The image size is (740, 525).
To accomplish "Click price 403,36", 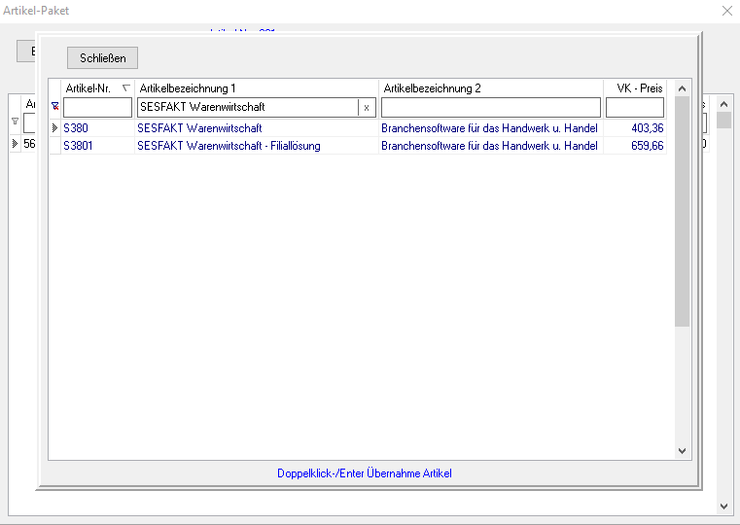I will 648,128.
